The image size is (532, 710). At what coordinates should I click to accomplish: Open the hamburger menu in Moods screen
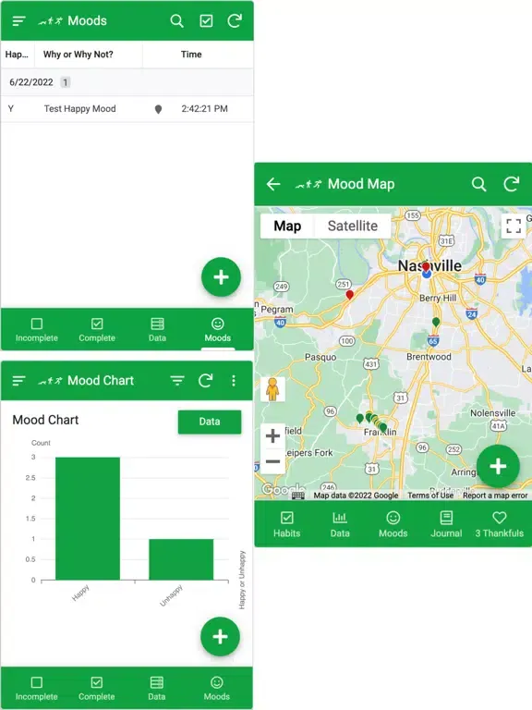19,21
